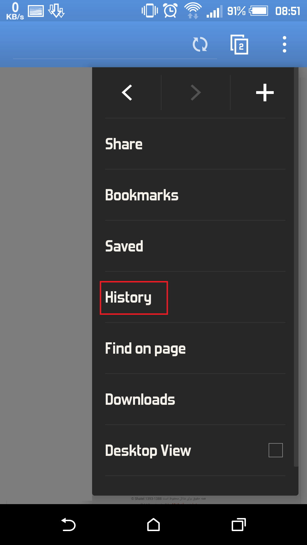Select Share from the menu

coord(124,144)
